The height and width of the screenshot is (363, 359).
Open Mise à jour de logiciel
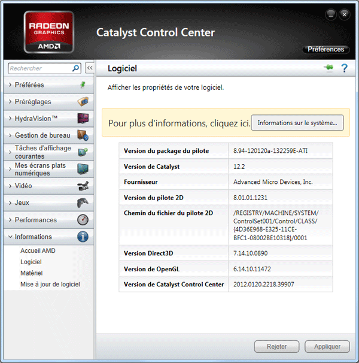coord(50,285)
